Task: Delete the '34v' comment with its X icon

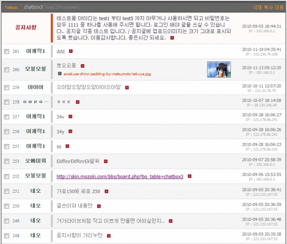Action: tap(70, 117)
